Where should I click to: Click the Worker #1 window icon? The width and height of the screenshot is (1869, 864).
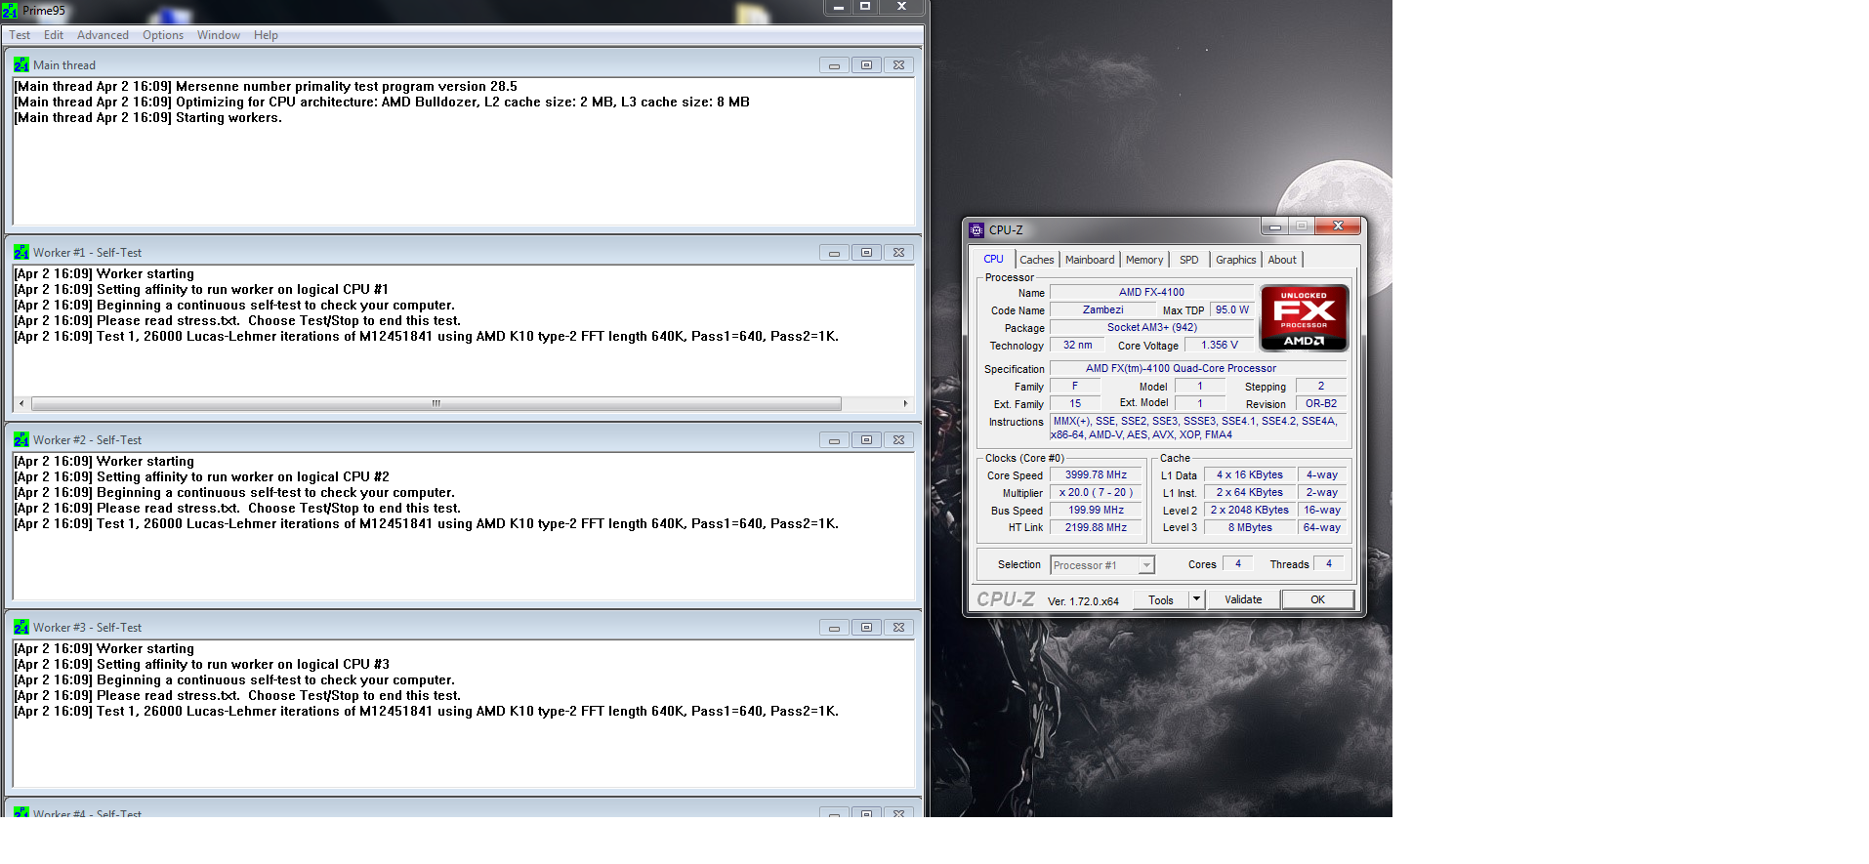21,252
